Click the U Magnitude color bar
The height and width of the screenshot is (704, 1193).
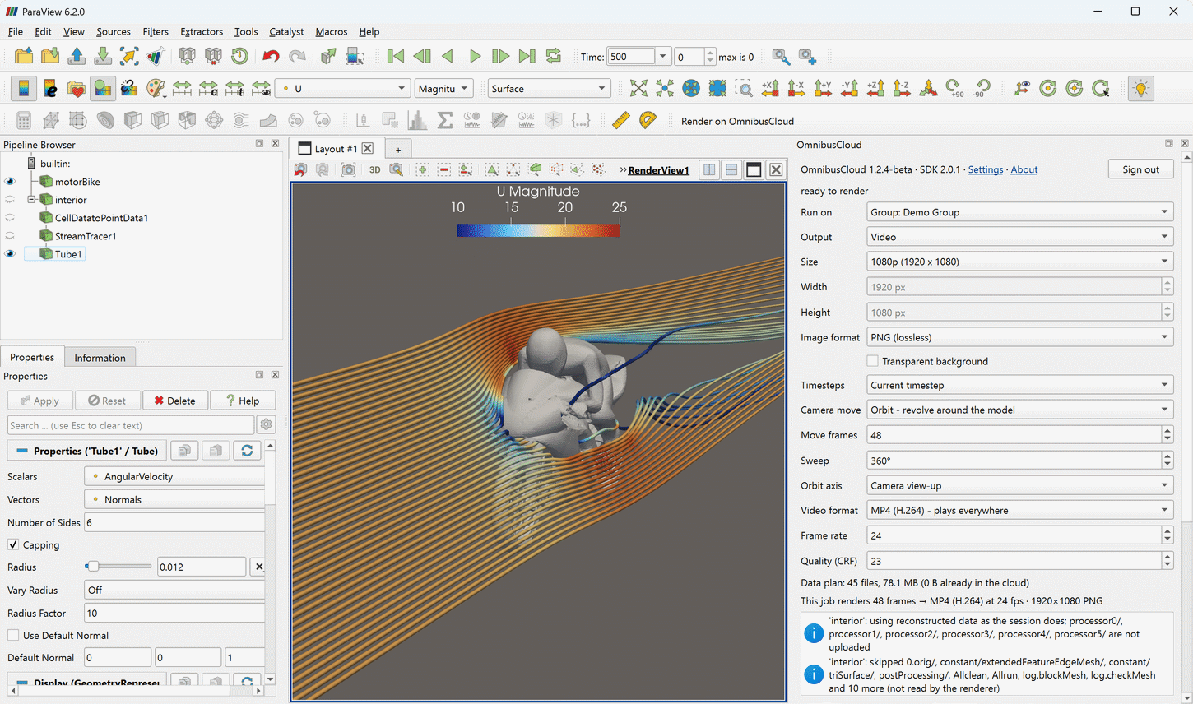coord(538,230)
